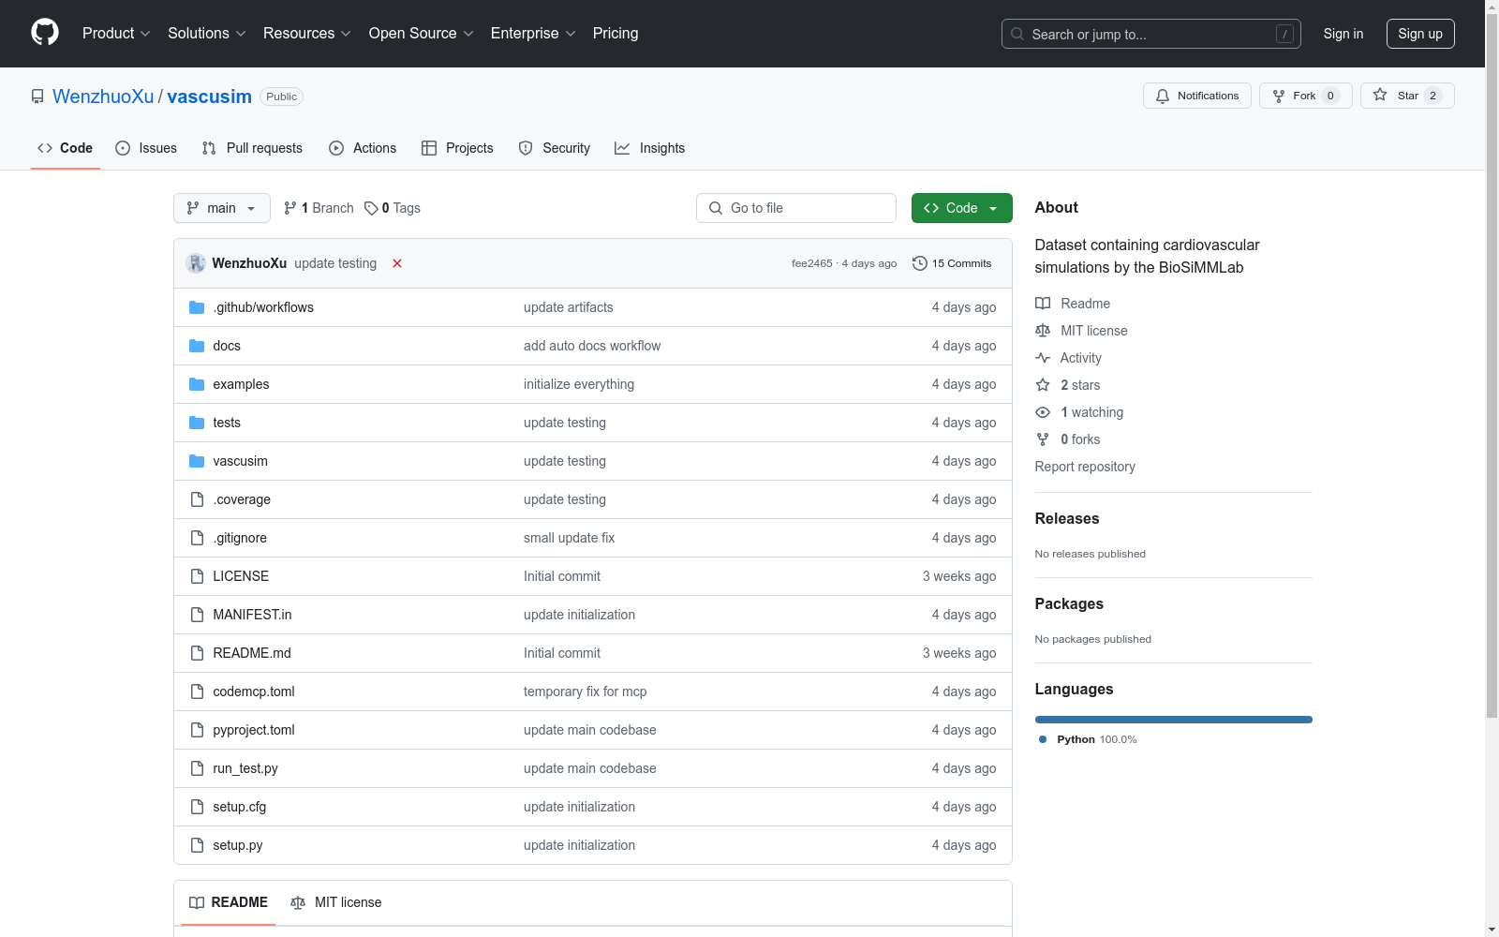Click the eye icon beside 1 watching

click(x=1043, y=412)
